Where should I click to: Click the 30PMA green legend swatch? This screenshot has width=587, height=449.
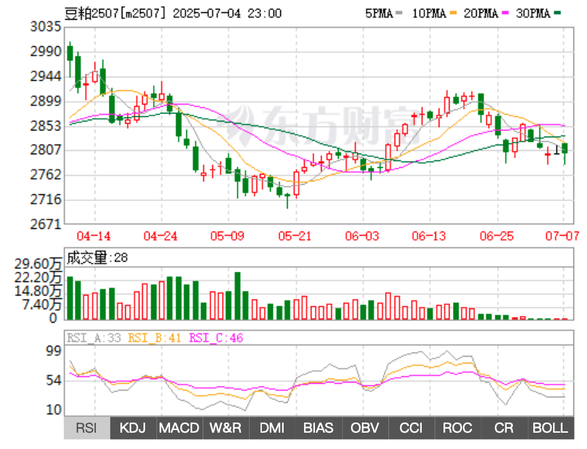[x=558, y=13]
